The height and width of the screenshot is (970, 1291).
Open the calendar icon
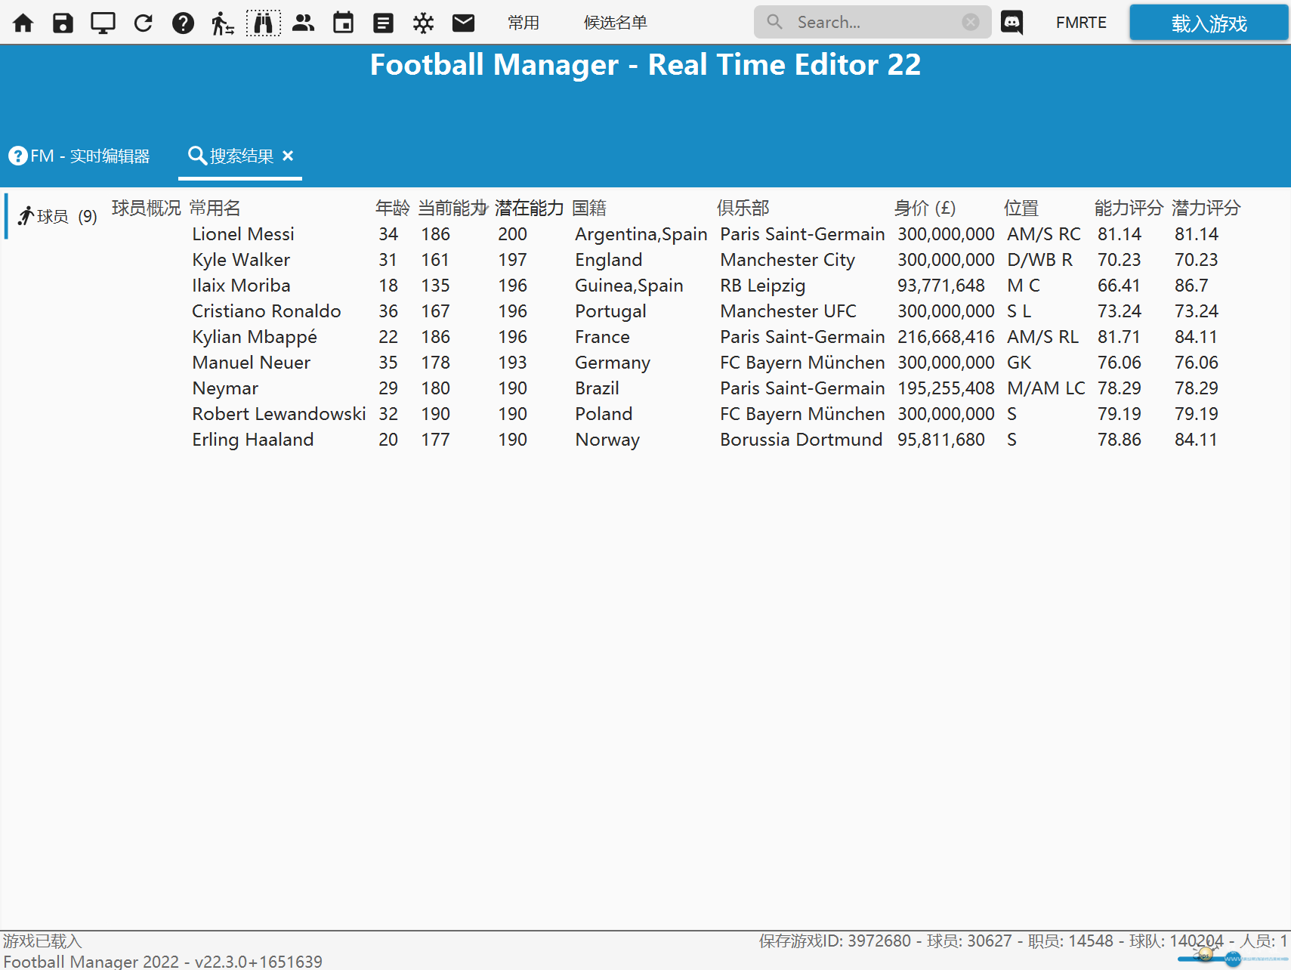click(343, 23)
